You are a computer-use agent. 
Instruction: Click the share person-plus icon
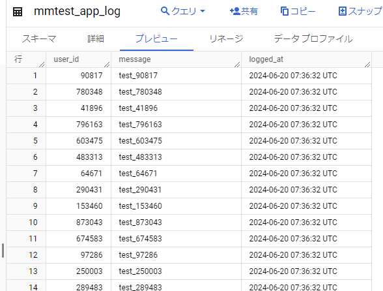[235, 11]
